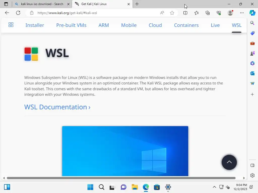Show hidden system tray icons

point(214,187)
